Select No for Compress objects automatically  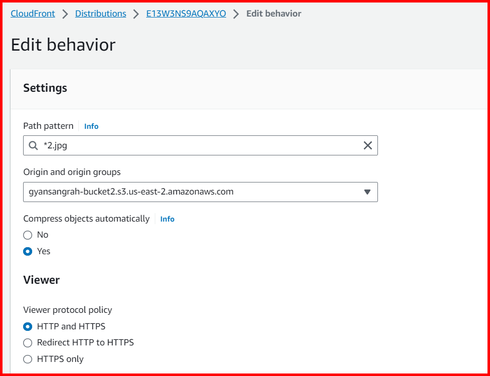[x=28, y=235]
